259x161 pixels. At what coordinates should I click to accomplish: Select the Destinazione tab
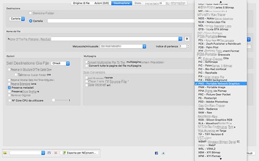tap(121, 3)
